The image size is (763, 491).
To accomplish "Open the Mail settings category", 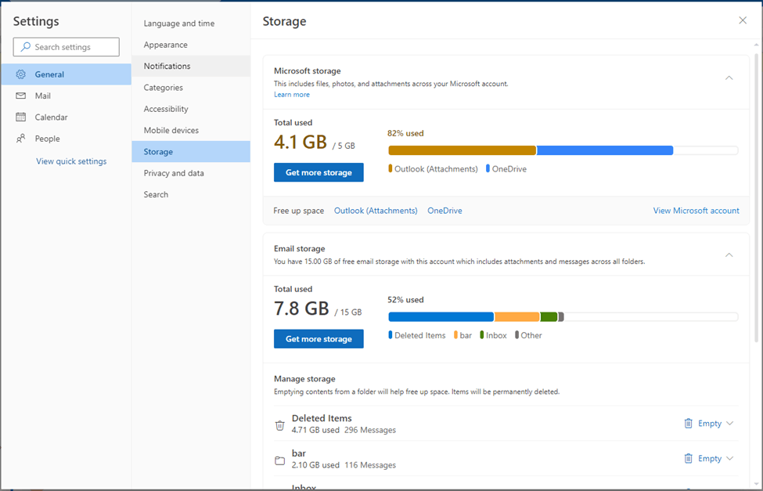I will point(67,96).
